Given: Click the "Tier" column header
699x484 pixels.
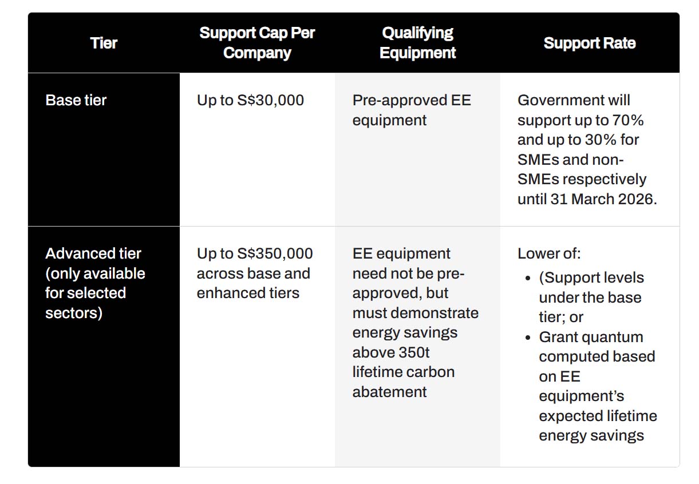Looking at the screenshot, I should (104, 43).
